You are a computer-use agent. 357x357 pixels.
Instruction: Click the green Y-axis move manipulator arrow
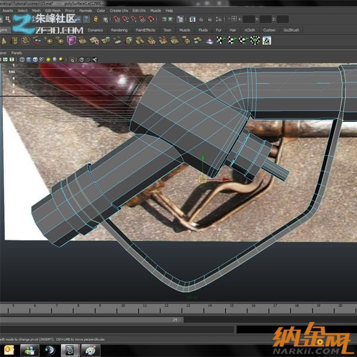coord(202,158)
